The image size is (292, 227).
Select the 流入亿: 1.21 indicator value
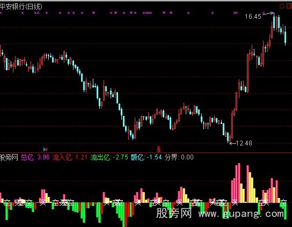[x=70, y=157]
